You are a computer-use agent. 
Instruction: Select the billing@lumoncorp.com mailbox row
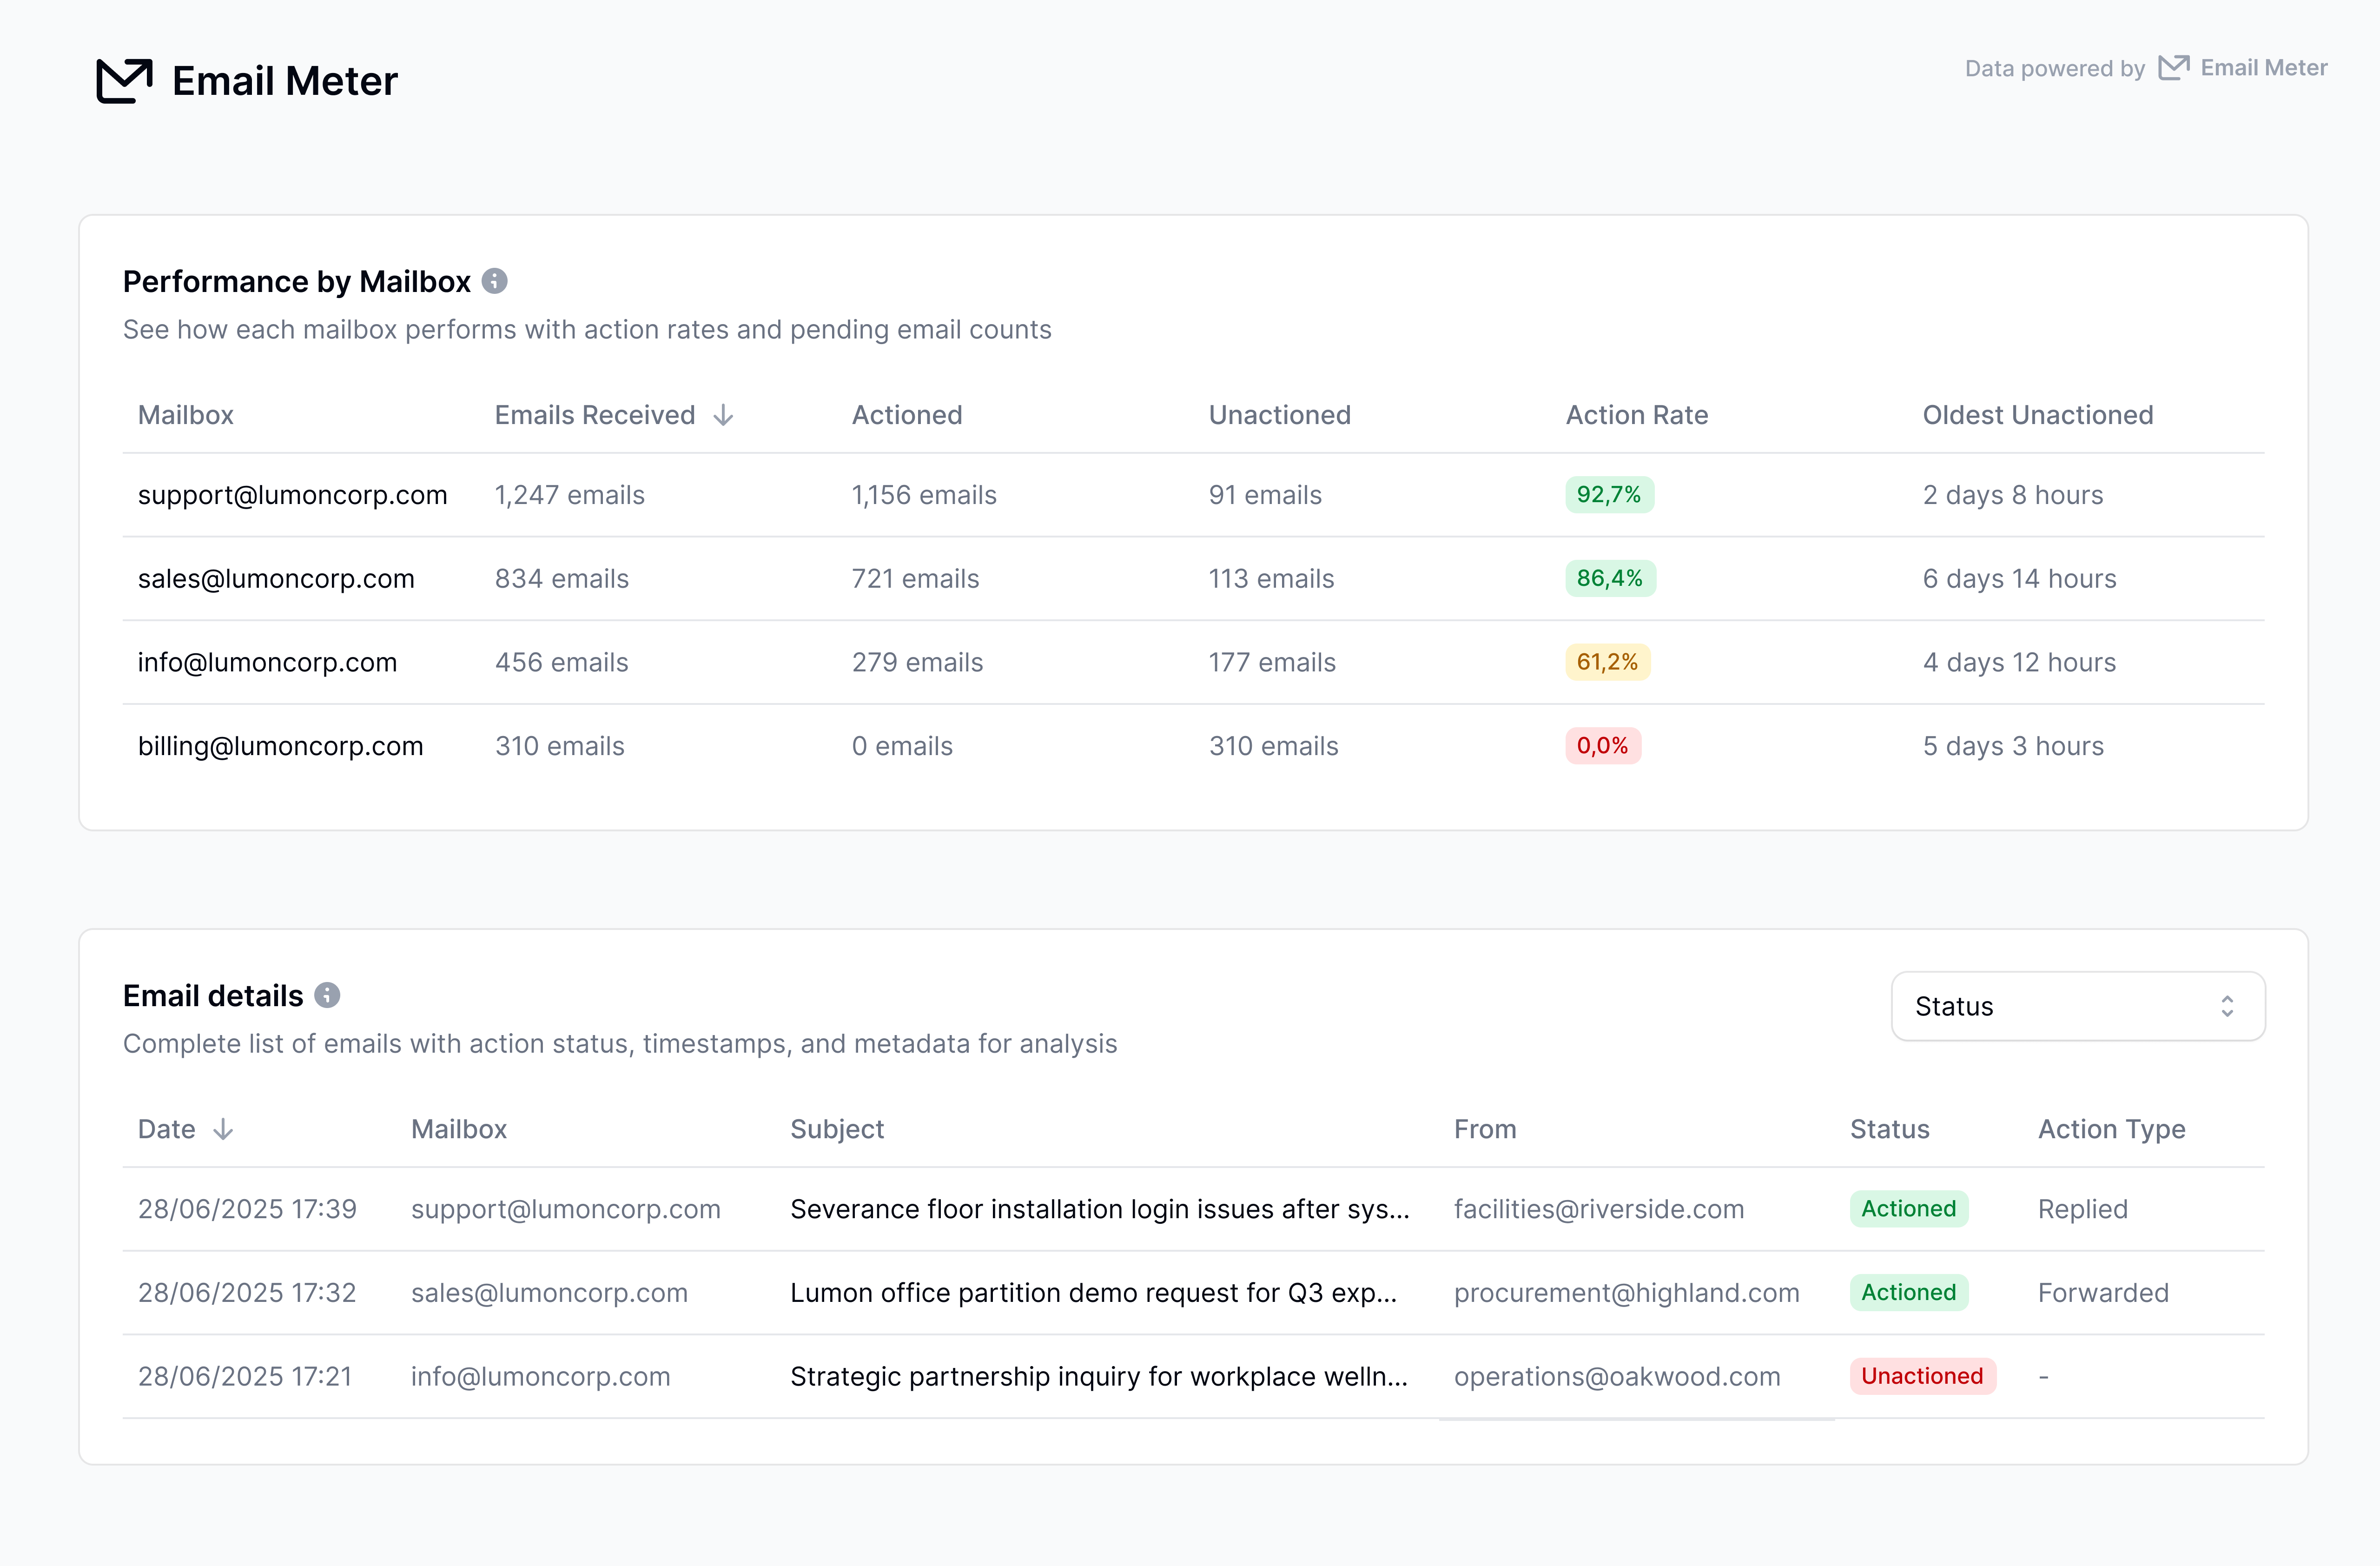(280, 746)
